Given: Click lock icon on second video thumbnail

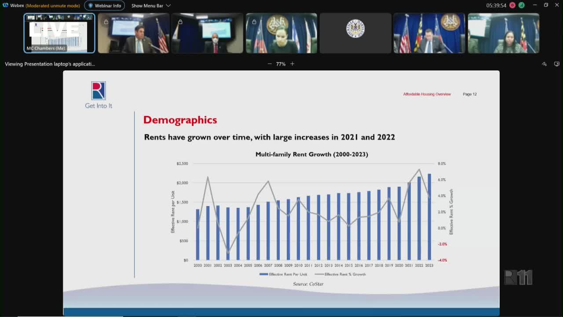Looking at the screenshot, I should 106,22.
